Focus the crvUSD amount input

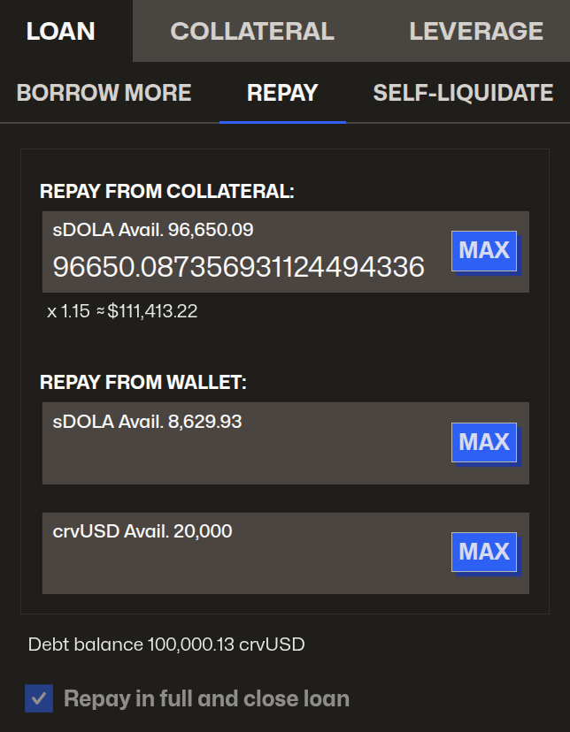tap(239, 566)
